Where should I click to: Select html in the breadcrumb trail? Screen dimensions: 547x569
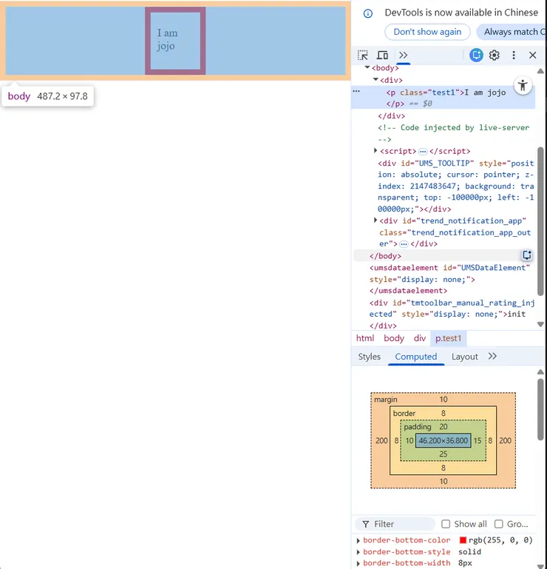tap(364, 338)
